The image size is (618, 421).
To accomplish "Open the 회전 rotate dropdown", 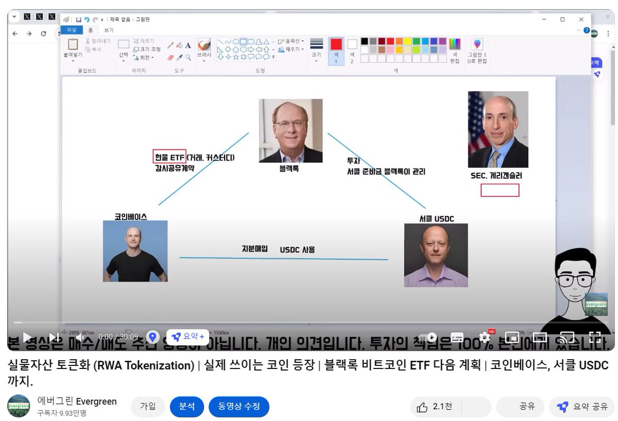I will (144, 57).
